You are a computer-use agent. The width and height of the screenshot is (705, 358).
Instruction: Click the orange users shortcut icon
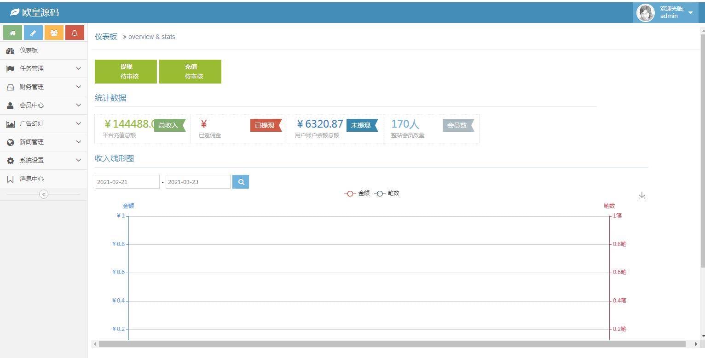54,33
